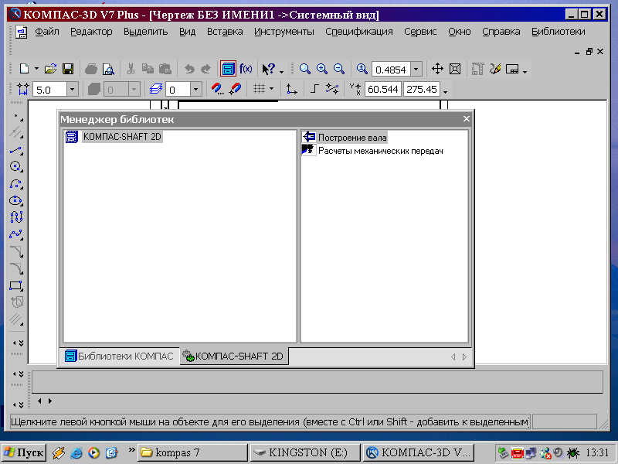Viewport: 618px width, 464px height.
Task: Expand the grid options dropdown arrow
Action: point(271,89)
